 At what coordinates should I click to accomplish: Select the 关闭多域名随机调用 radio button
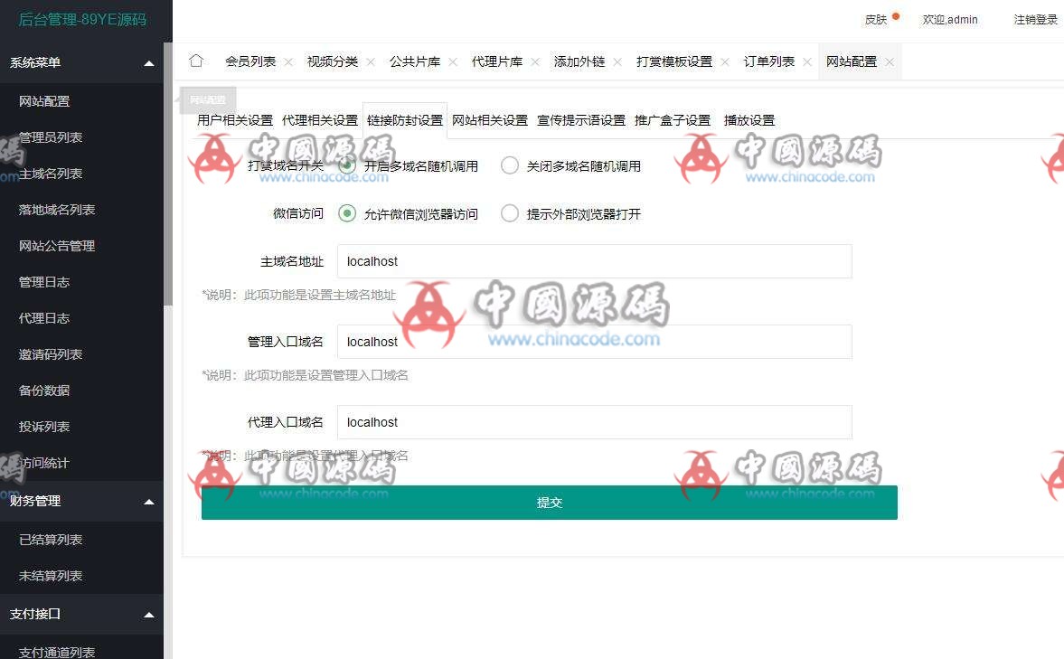point(508,165)
